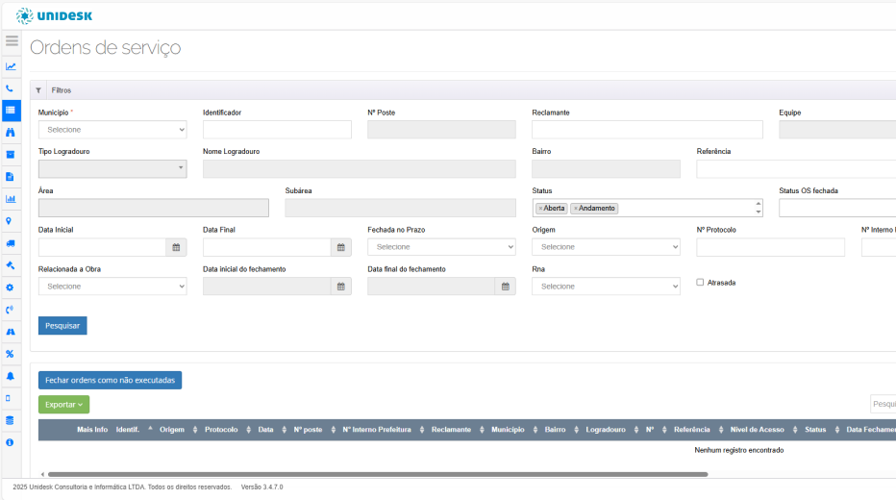Click Fechar ordens como não executadas
Screen dimensions: 896x500
coord(110,381)
